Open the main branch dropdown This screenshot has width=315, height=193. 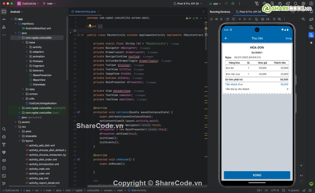click(49, 4)
